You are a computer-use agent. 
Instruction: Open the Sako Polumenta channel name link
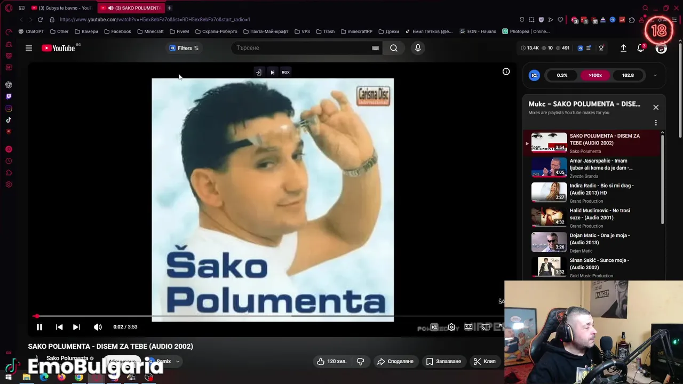[67, 358]
